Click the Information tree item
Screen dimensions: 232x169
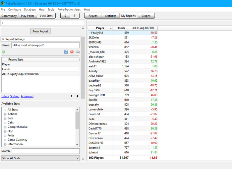point(15,144)
